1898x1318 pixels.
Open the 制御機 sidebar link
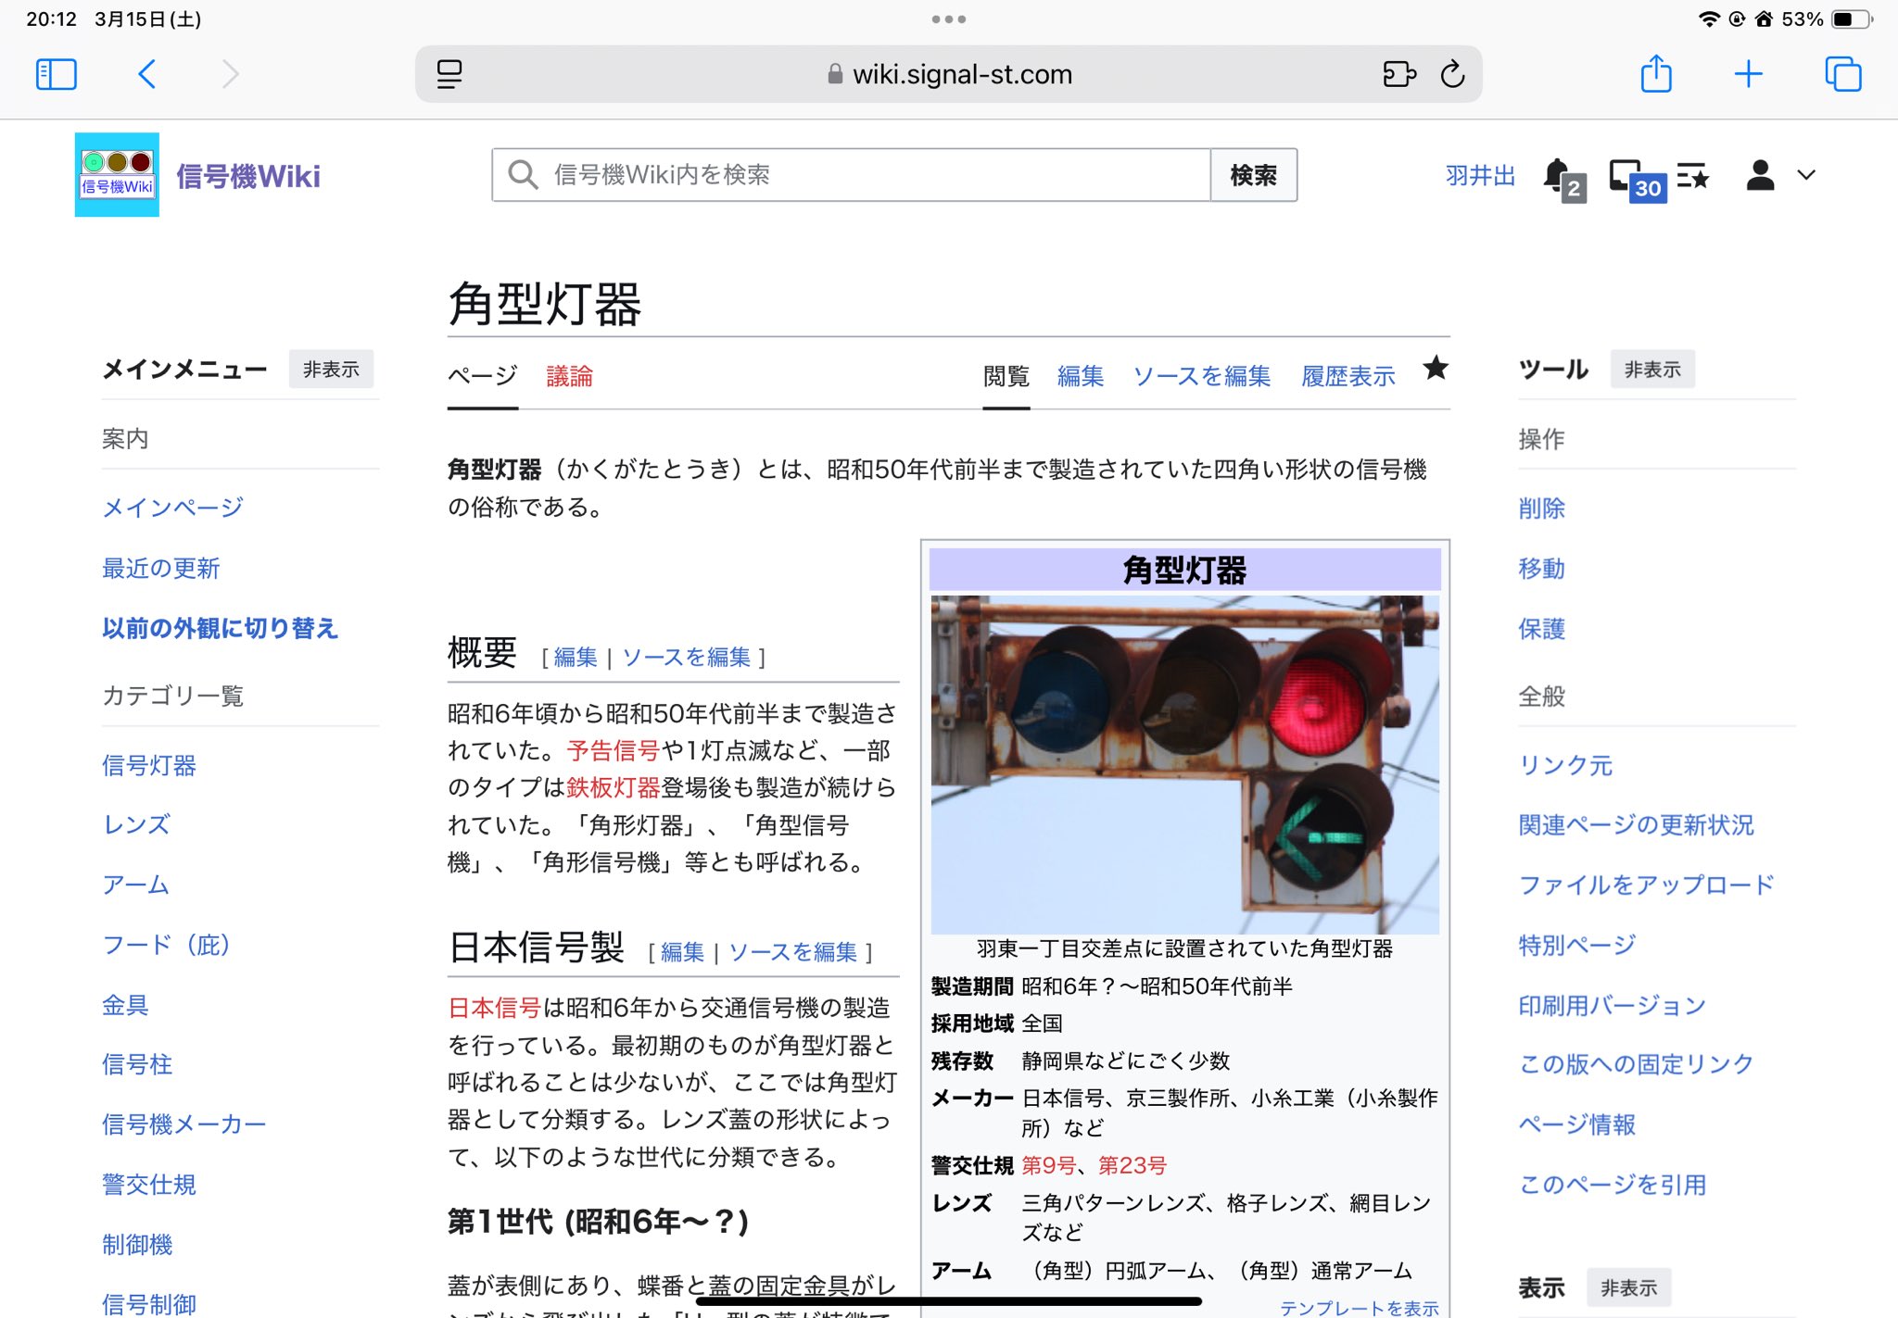[x=137, y=1245]
